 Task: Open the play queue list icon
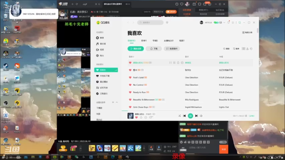tap(252, 116)
